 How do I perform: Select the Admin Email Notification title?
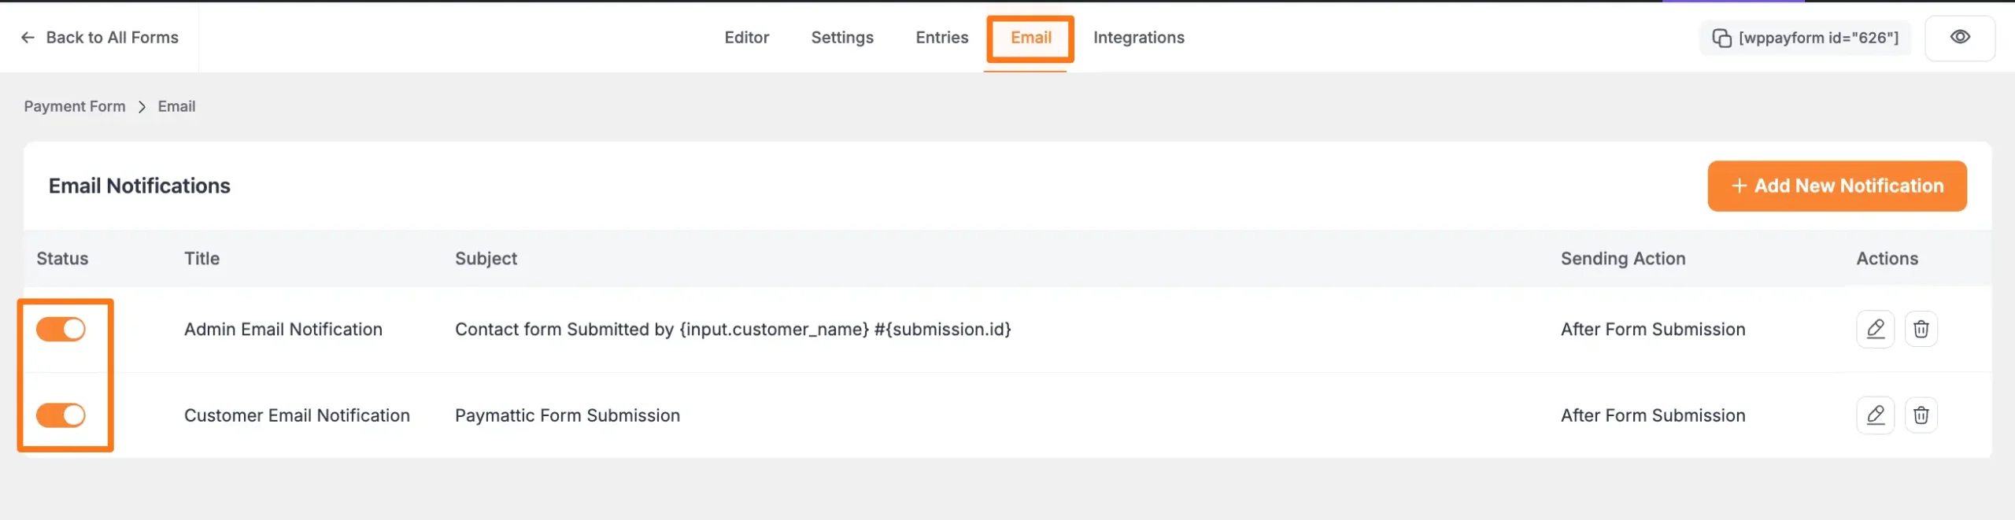pyautogui.click(x=283, y=329)
